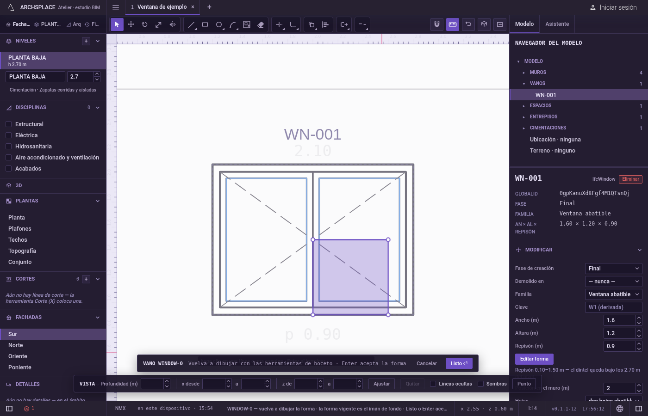This screenshot has width=648, height=416.
Task: Select the Rectangle drawing tool
Action: 205,24
